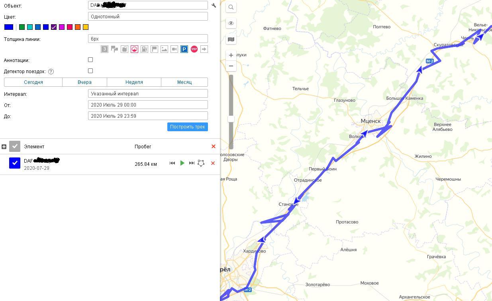
Task: Click the fuel station marker icon
Action: pyautogui.click(x=144, y=49)
